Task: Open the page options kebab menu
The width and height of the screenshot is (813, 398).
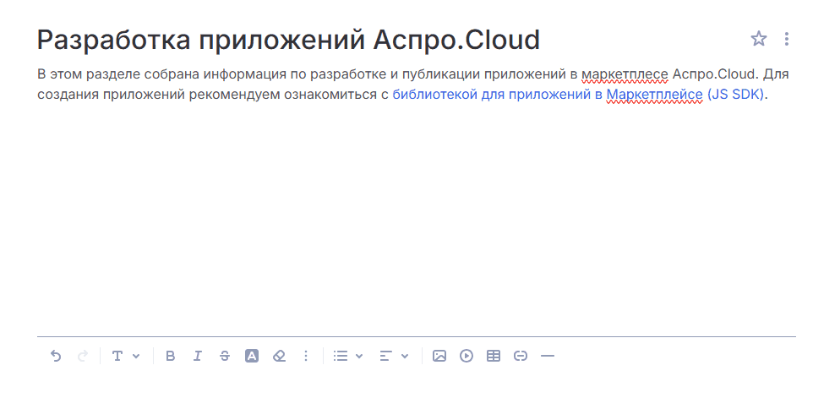Action: [x=787, y=39]
